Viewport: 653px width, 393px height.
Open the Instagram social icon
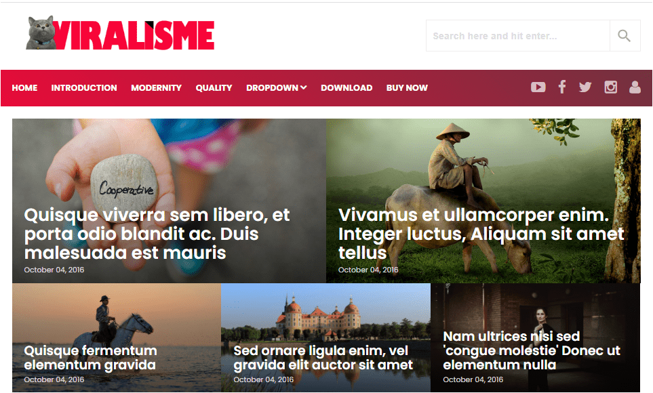pyautogui.click(x=610, y=87)
